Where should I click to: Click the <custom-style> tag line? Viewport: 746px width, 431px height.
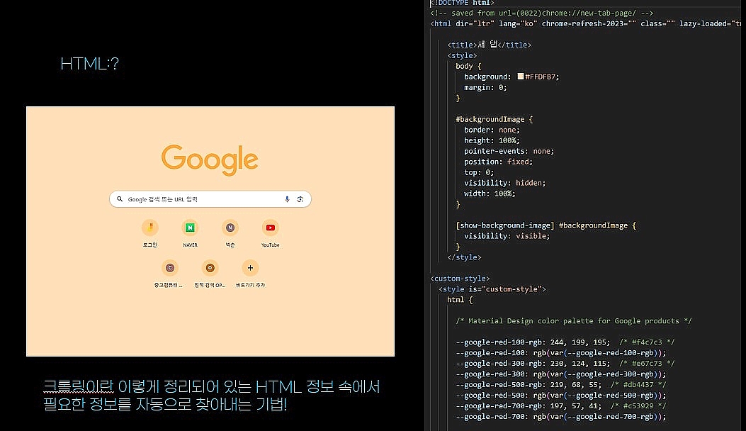pyautogui.click(x=460, y=278)
